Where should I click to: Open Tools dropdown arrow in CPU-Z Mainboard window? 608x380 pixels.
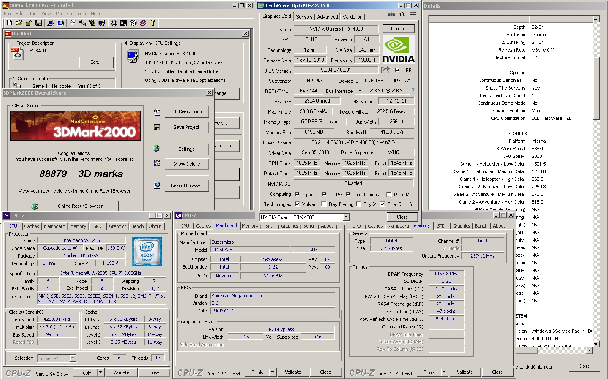[x=272, y=372]
